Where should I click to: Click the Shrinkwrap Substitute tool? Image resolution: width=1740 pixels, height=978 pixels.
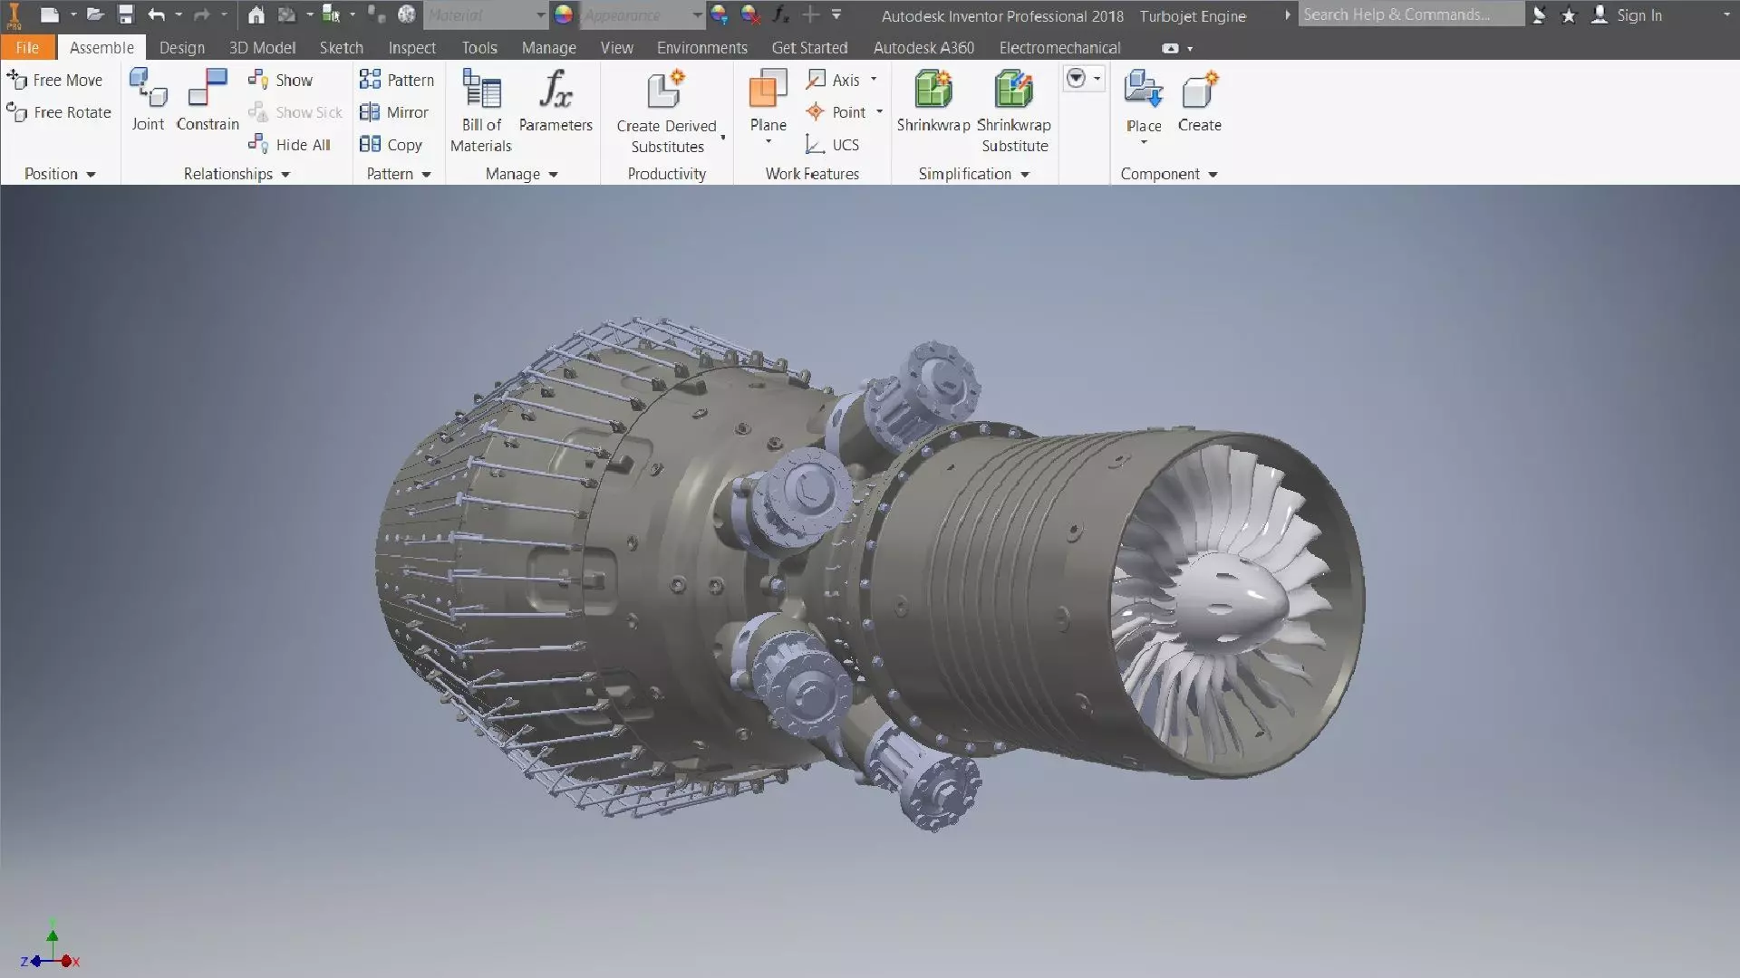[x=1014, y=110]
